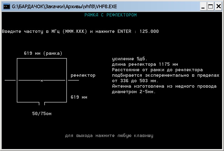Viewport: 224px width, 151px height.
Task: Click the reflector line segment left of frame
Action: click(10, 80)
